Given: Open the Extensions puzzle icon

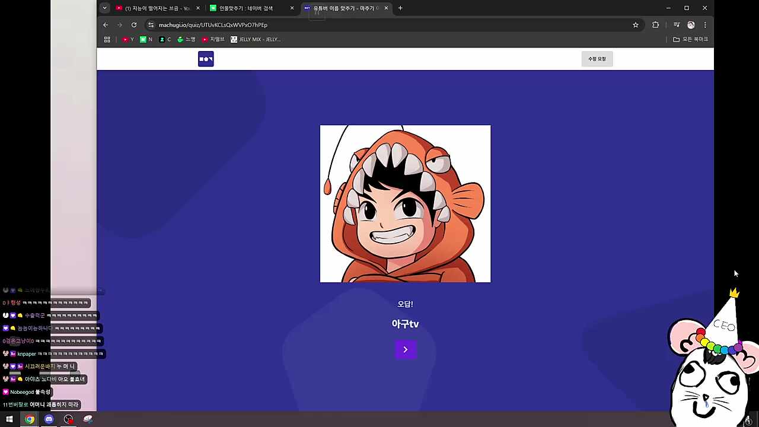Looking at the screenshot, I should click(x=655, y=25).
